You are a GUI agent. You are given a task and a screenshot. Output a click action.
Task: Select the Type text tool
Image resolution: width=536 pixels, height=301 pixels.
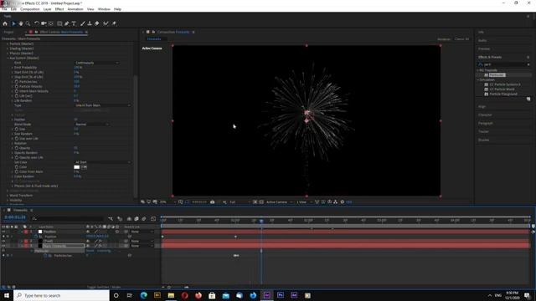click(x=74, y=23)
